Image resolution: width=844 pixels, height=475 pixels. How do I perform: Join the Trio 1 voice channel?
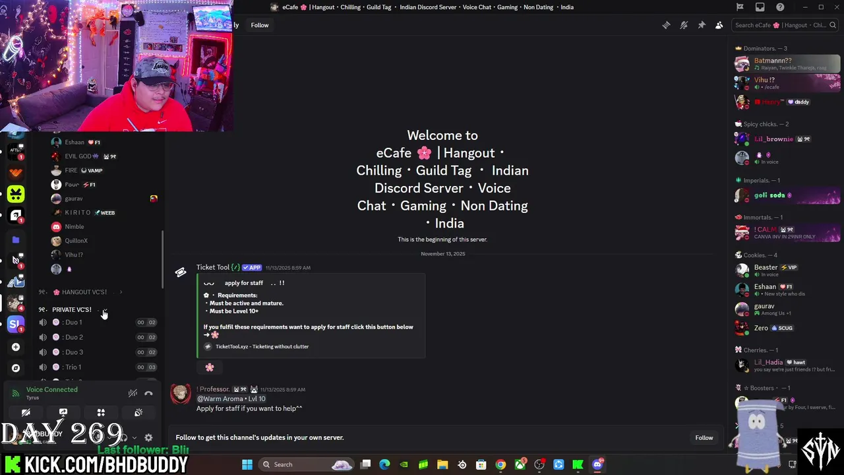(97, 367)
